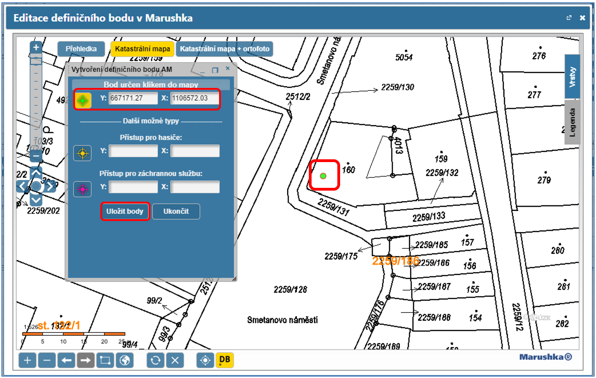Image resolution: width=596 pixels, height=378 pixels.
Task: Select the Katastrální mapa tab
Action: tap(142, 49)
